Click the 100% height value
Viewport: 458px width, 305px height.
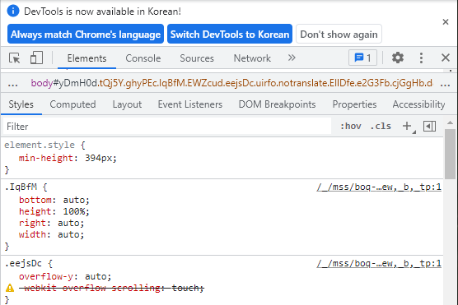[73, 211]
